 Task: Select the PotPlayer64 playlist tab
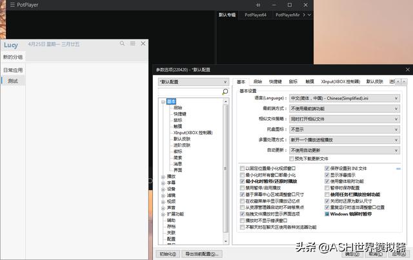[x=256, y=15]
